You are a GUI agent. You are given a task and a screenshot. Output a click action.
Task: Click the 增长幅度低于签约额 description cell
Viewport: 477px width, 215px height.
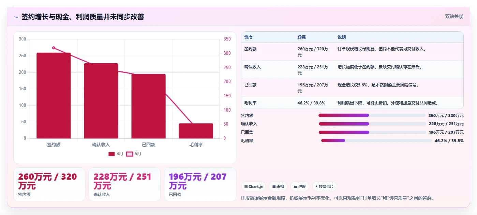(380, 67)
